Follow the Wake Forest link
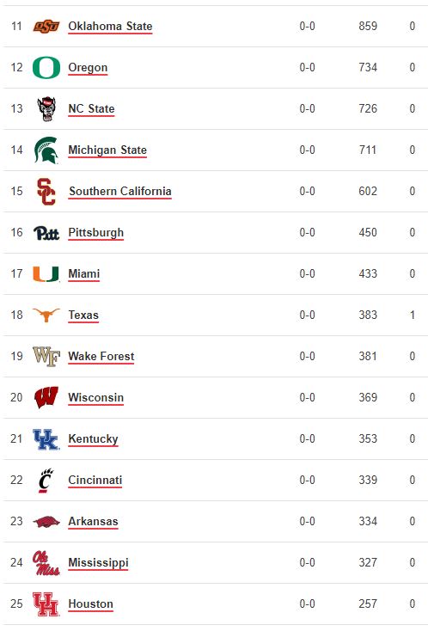 pyautogui.click(x=101, y=356)
